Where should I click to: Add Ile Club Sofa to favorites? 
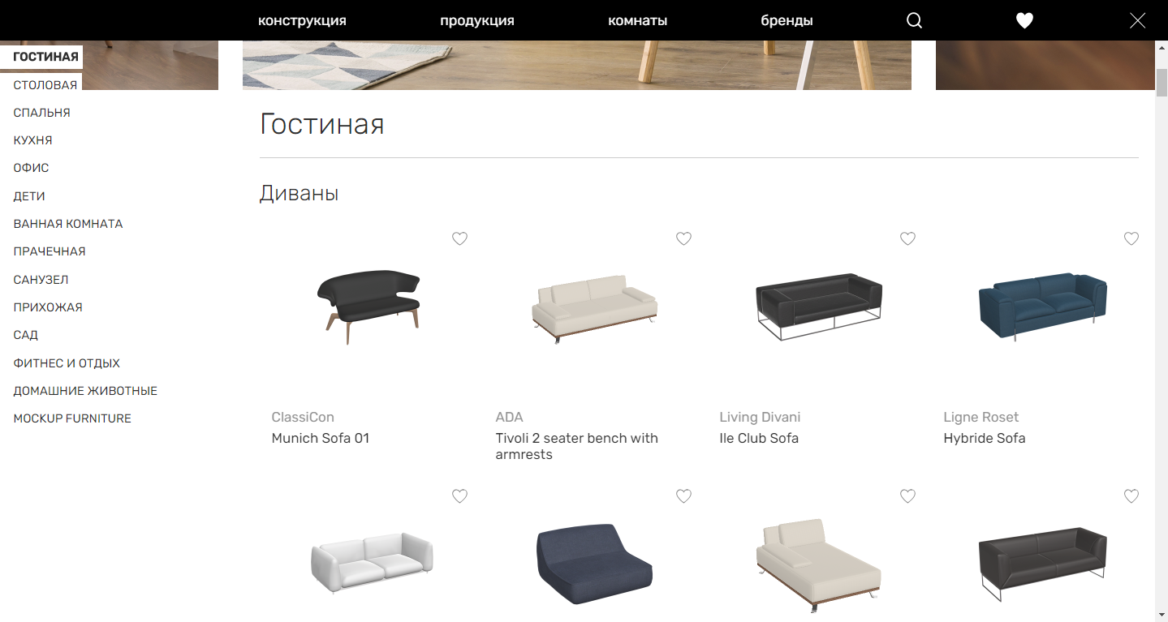tap(907, 238)
